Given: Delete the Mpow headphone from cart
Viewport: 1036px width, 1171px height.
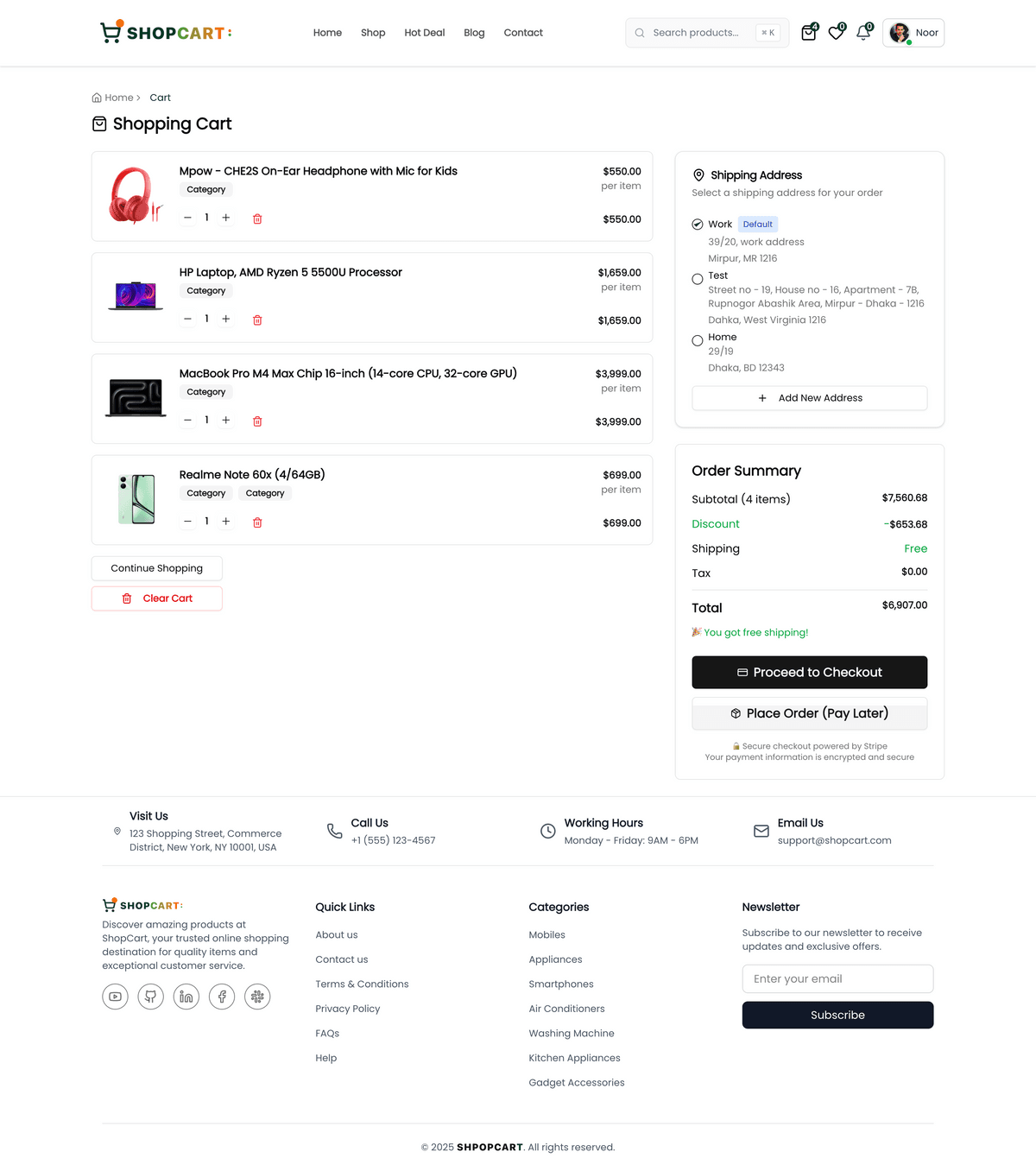Looking at the screenshot, I should pos(257,218).
